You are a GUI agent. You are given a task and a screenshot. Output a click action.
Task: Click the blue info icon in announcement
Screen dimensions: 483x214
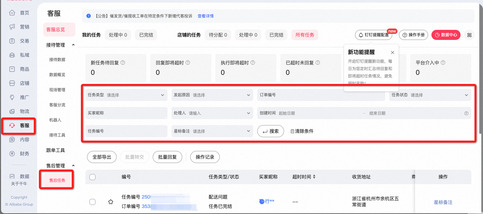point(88,16)
